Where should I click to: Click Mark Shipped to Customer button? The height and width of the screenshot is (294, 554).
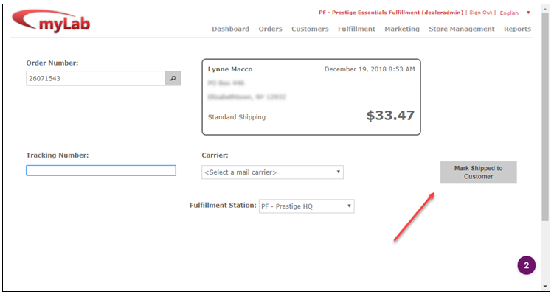[x=479, y=172]
